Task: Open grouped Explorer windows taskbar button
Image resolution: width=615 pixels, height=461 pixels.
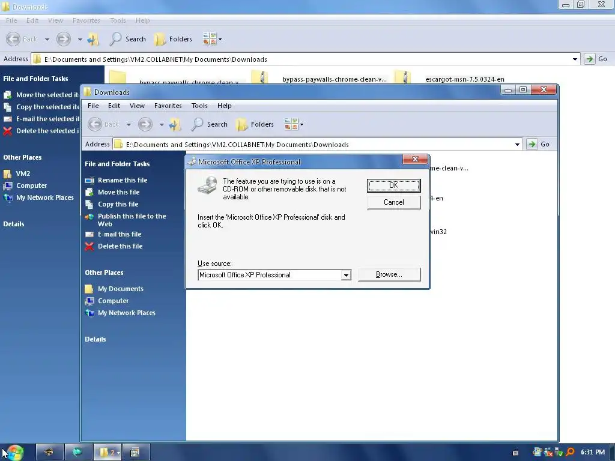Action: tap(108, 453)
